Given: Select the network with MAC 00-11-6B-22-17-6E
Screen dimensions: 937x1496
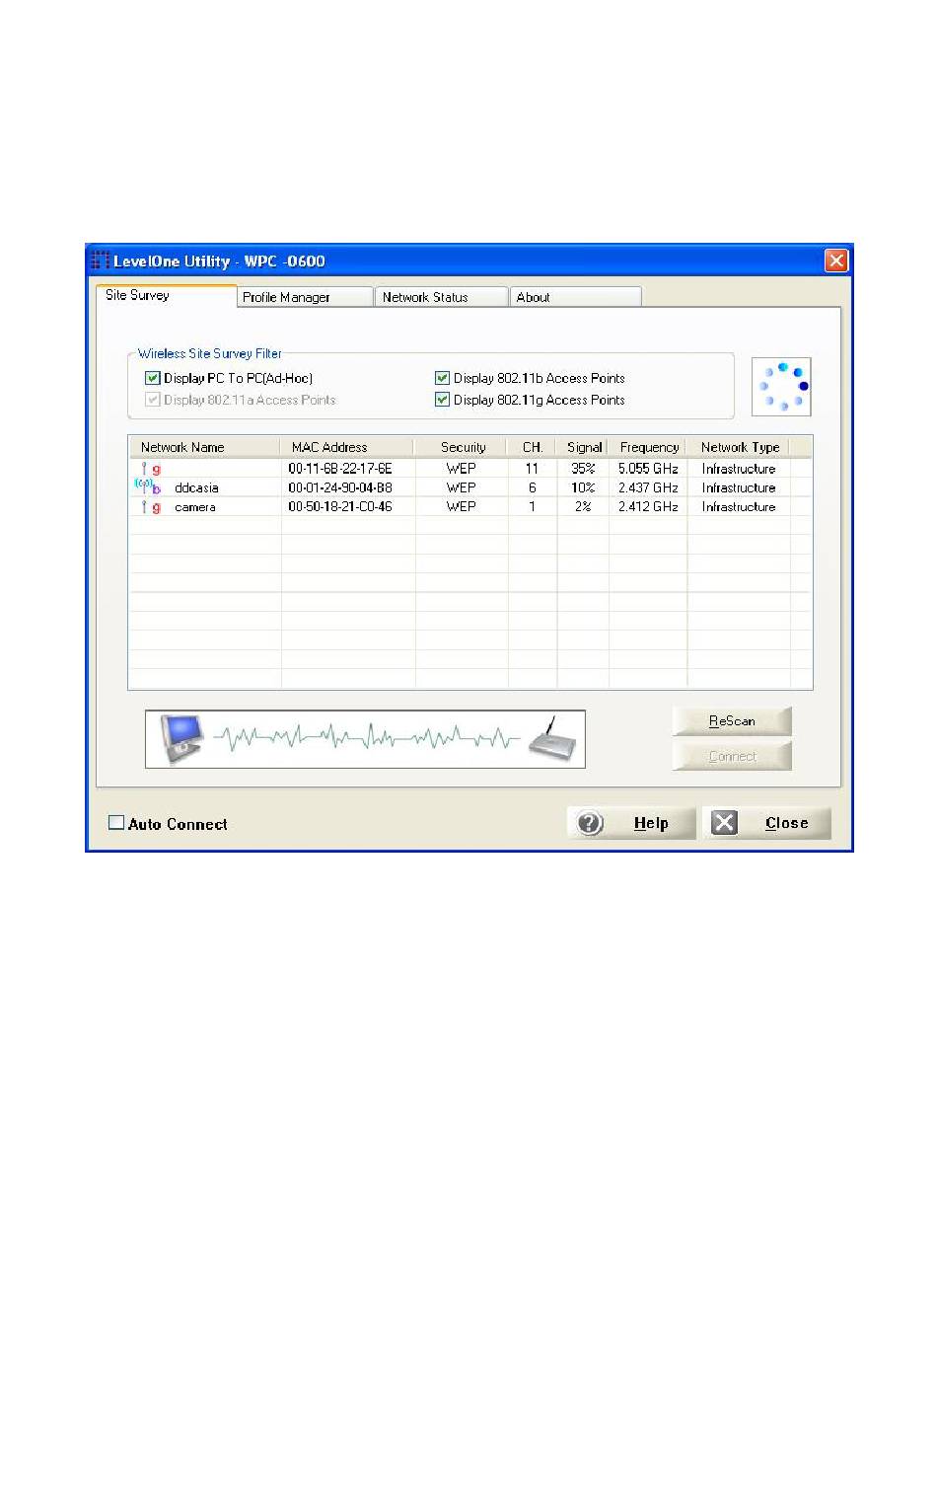Looking at the screenshot, I should pyautogui.click(x=339, y=469).
